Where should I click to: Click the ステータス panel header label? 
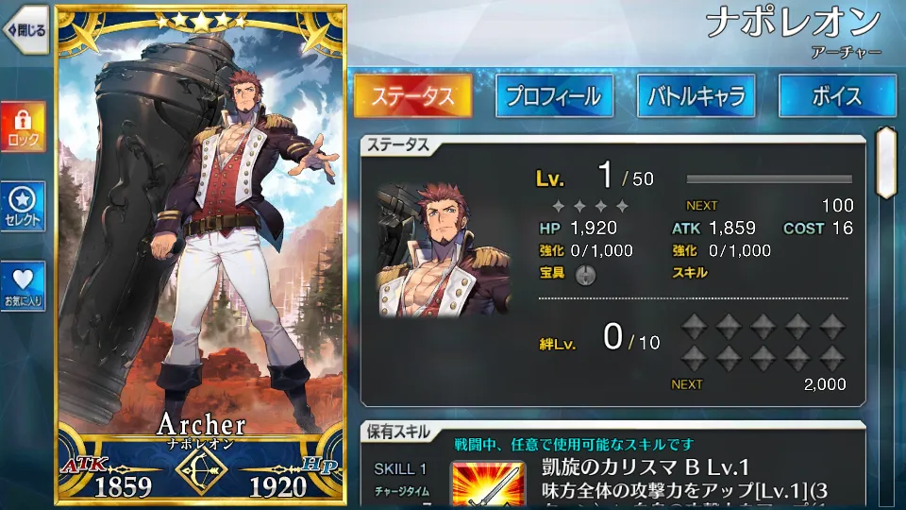(x=398, y=145)
